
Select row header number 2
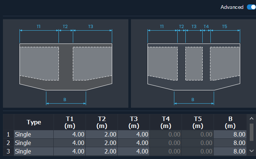[x=8, y=143]
